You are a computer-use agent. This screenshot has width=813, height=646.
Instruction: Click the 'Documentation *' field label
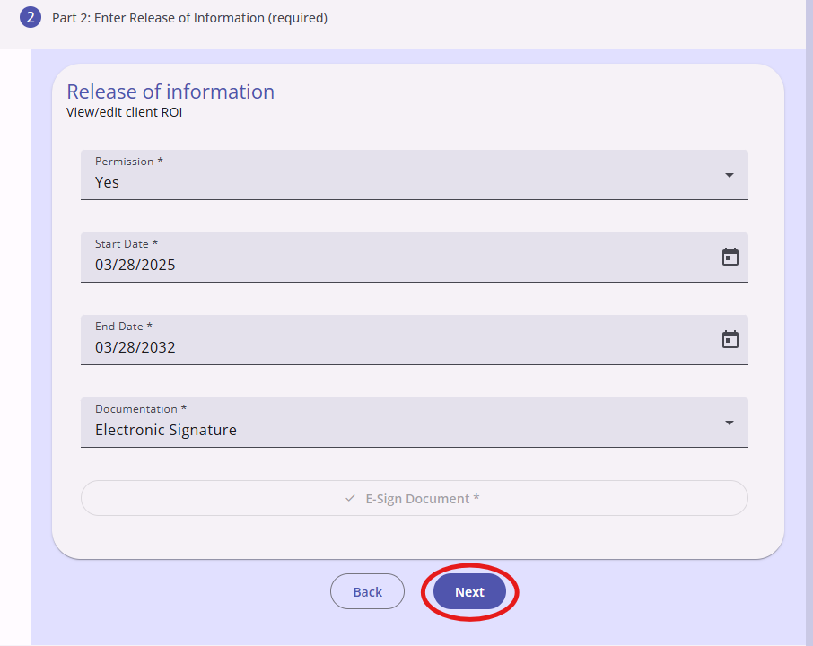141,408
